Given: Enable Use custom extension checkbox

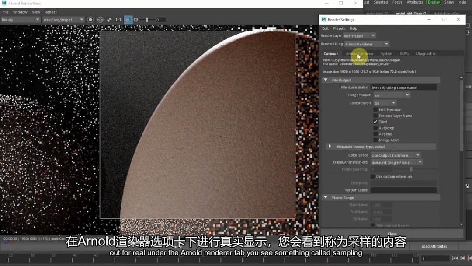Looking at the screenshot, I should coord(373,176).
